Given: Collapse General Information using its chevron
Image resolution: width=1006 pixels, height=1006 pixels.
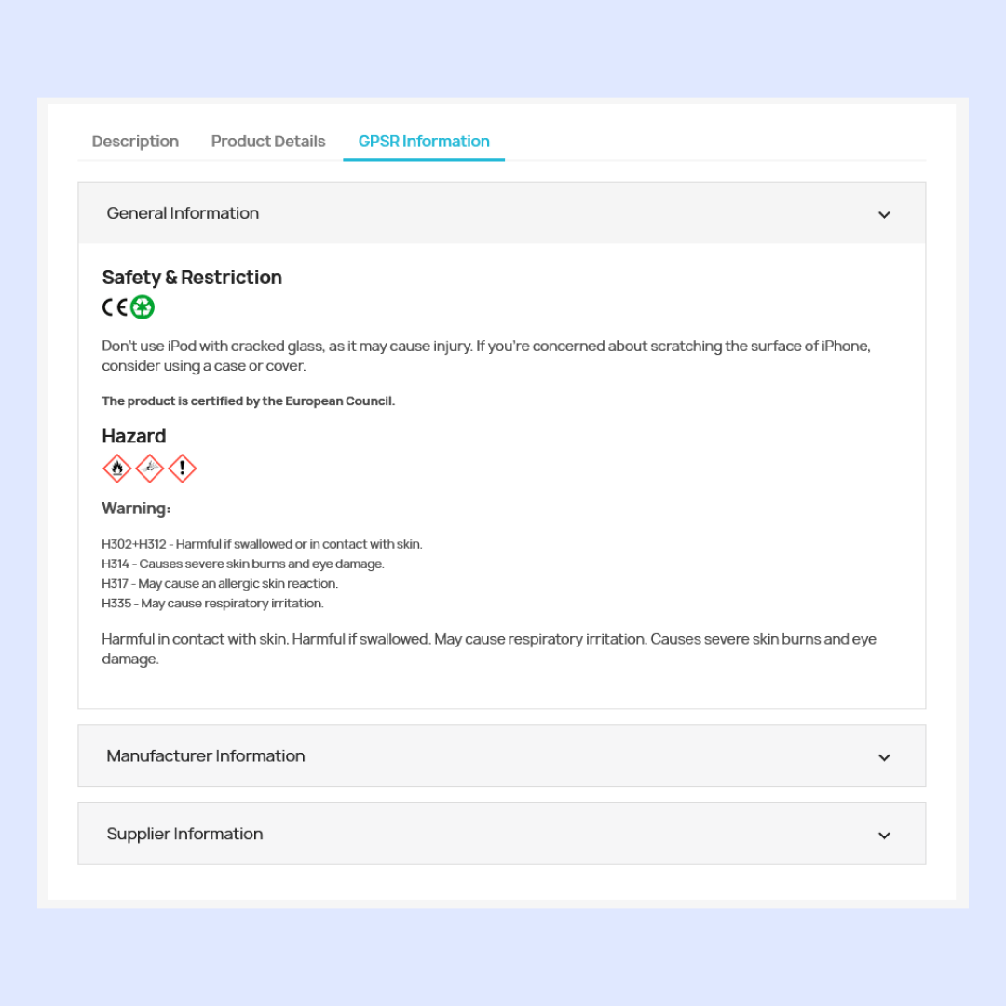Looking at the screenshot, I should [884, 215].
